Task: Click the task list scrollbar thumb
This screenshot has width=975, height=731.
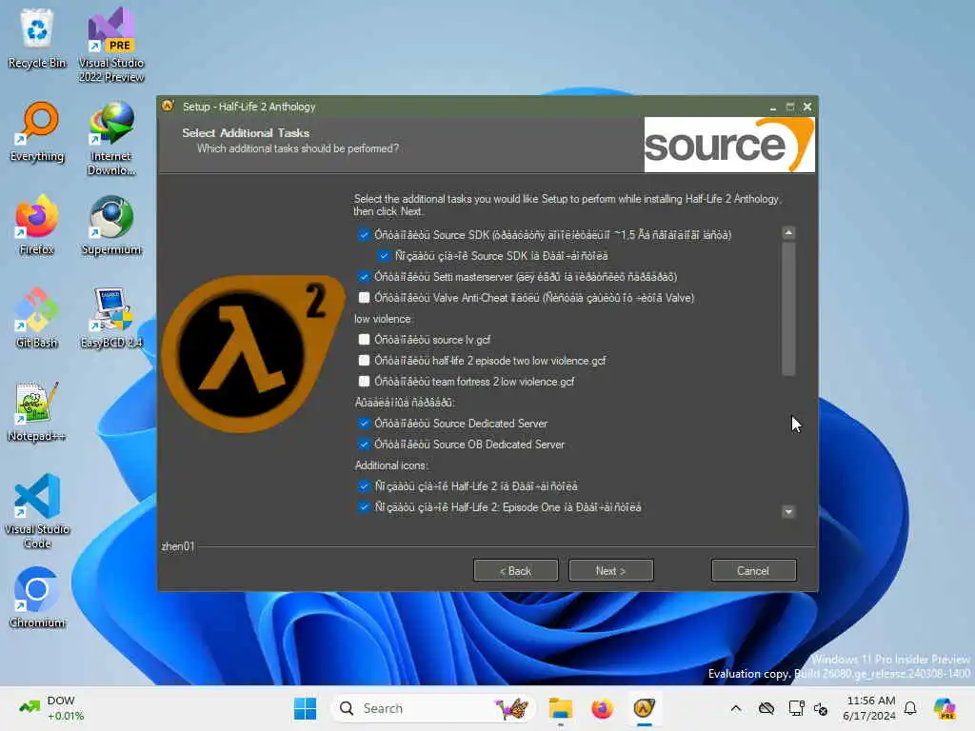Action: click(x=788, y=309)
